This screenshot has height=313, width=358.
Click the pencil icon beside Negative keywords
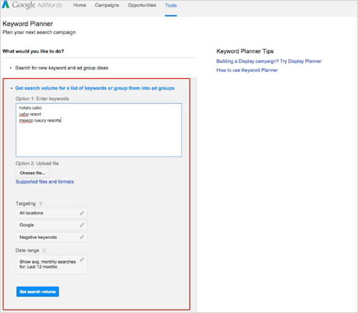coord(82,237)
